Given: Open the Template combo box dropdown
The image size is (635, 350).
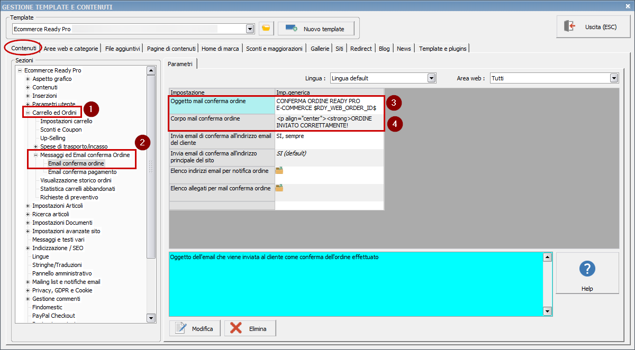Looking at the screenshot, I should (250, 29).
